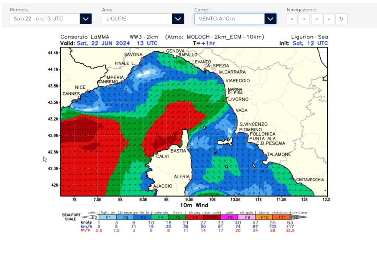Click the F11 violent storm legend swatch

(281, 217)
